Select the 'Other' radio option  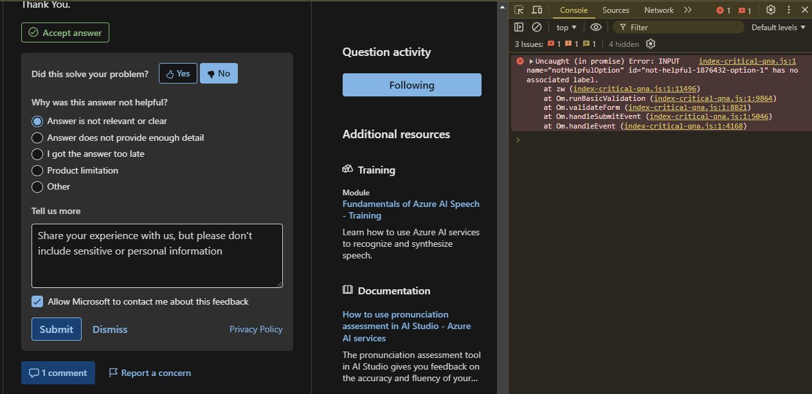coord(37,186)
